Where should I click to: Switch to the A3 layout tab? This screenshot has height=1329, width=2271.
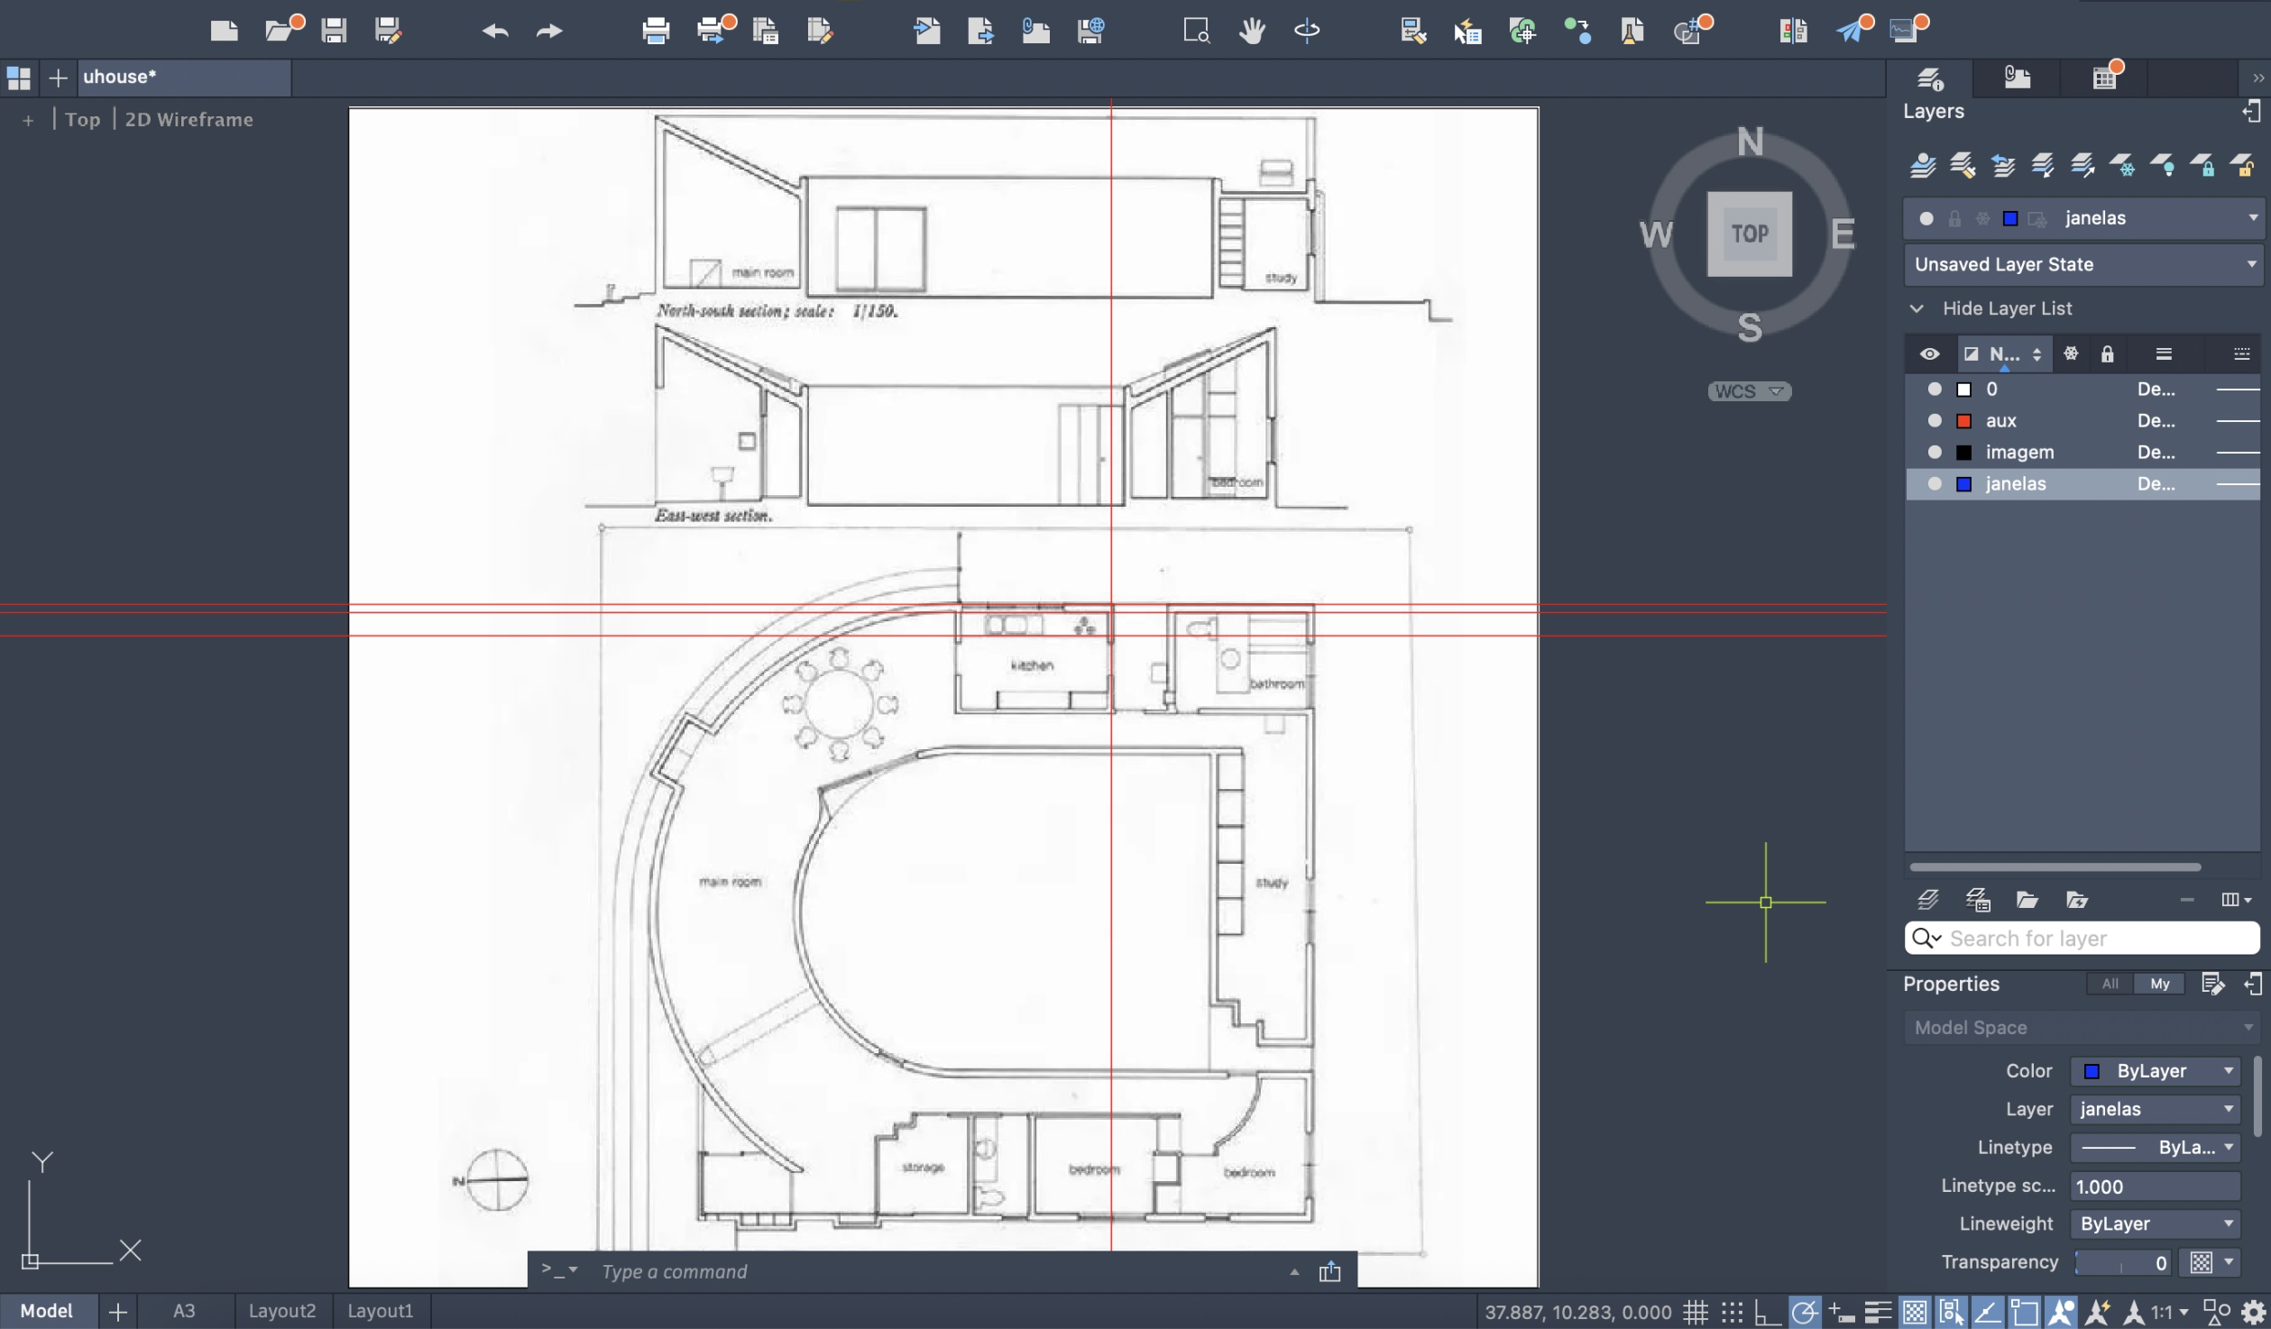click(184, 1310)
